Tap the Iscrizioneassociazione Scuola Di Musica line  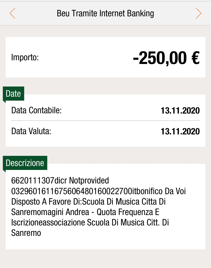click(x=90, y=223)
